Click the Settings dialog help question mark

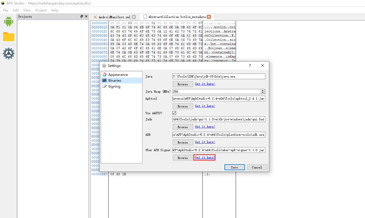tap(250, 66)
